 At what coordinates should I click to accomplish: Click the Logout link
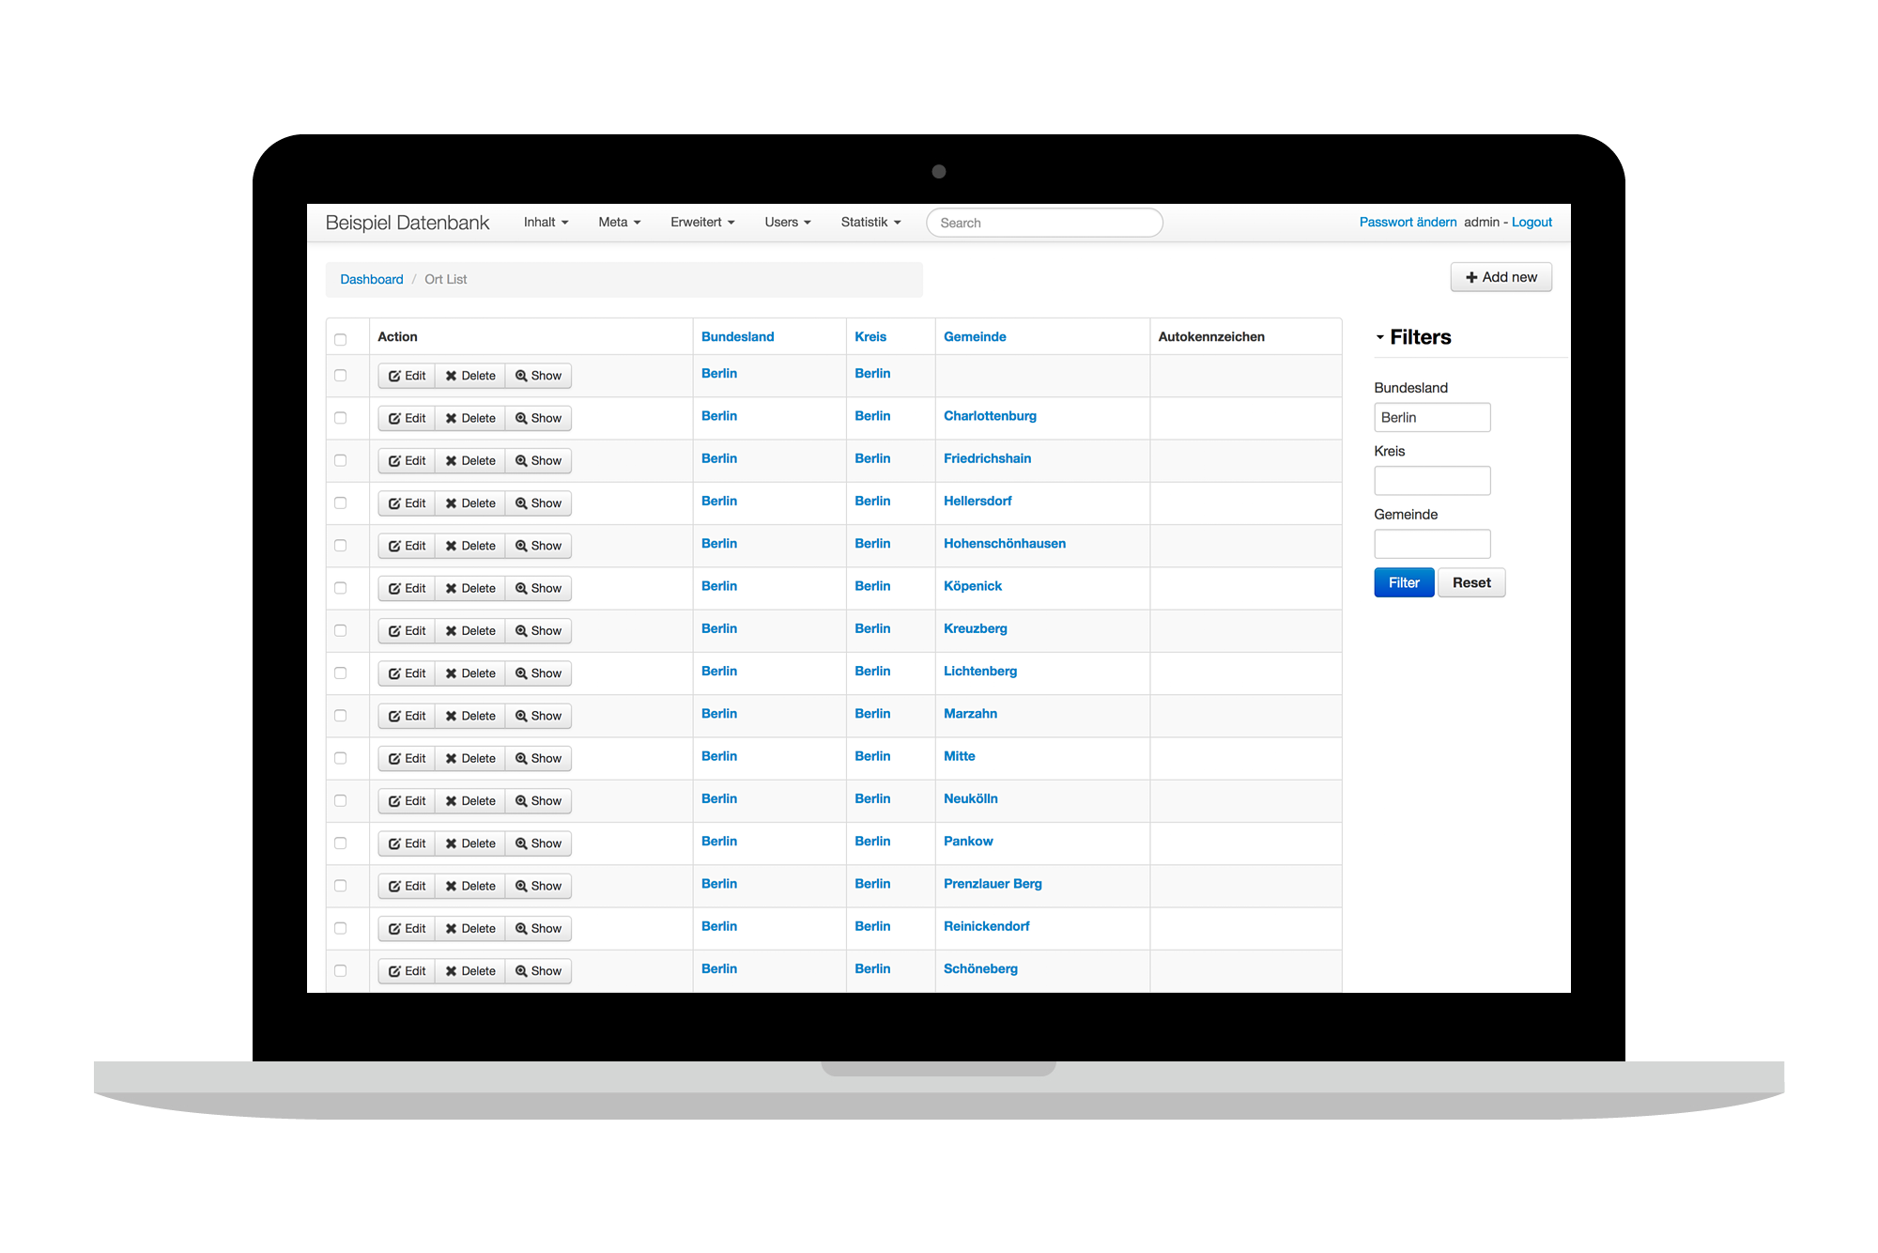(1532, 223)
